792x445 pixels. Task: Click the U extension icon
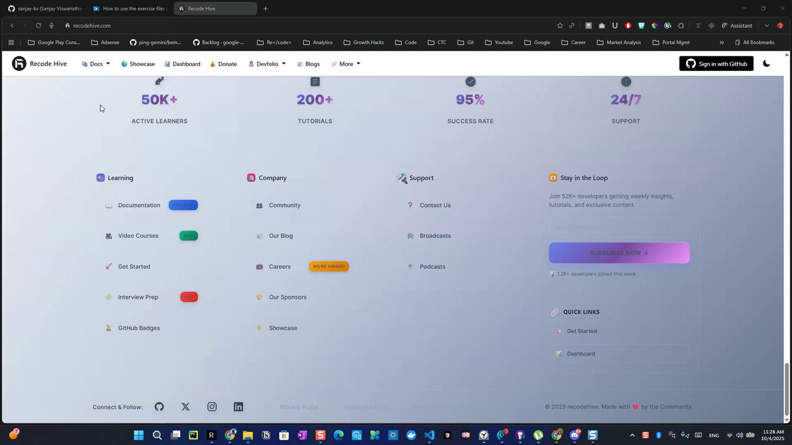pos(614,25)
